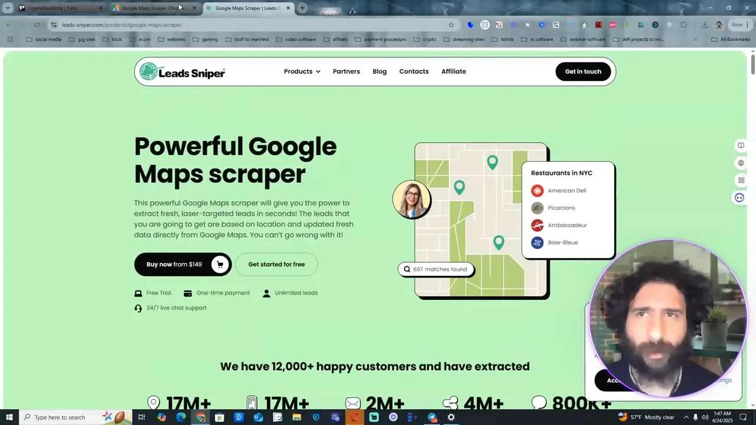Open the Chrome extensions puzzle icon
The image size is (756, 425).
point(684,25)
